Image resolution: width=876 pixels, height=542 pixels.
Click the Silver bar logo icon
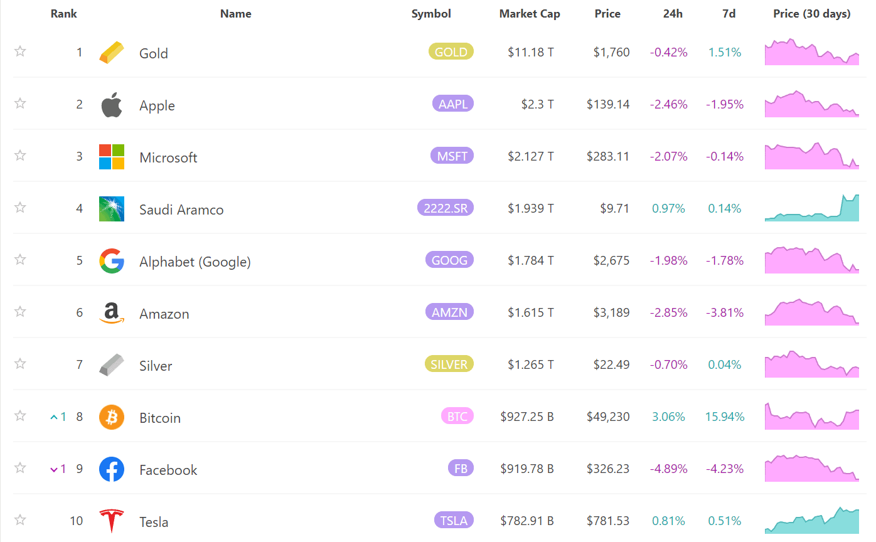112,365
